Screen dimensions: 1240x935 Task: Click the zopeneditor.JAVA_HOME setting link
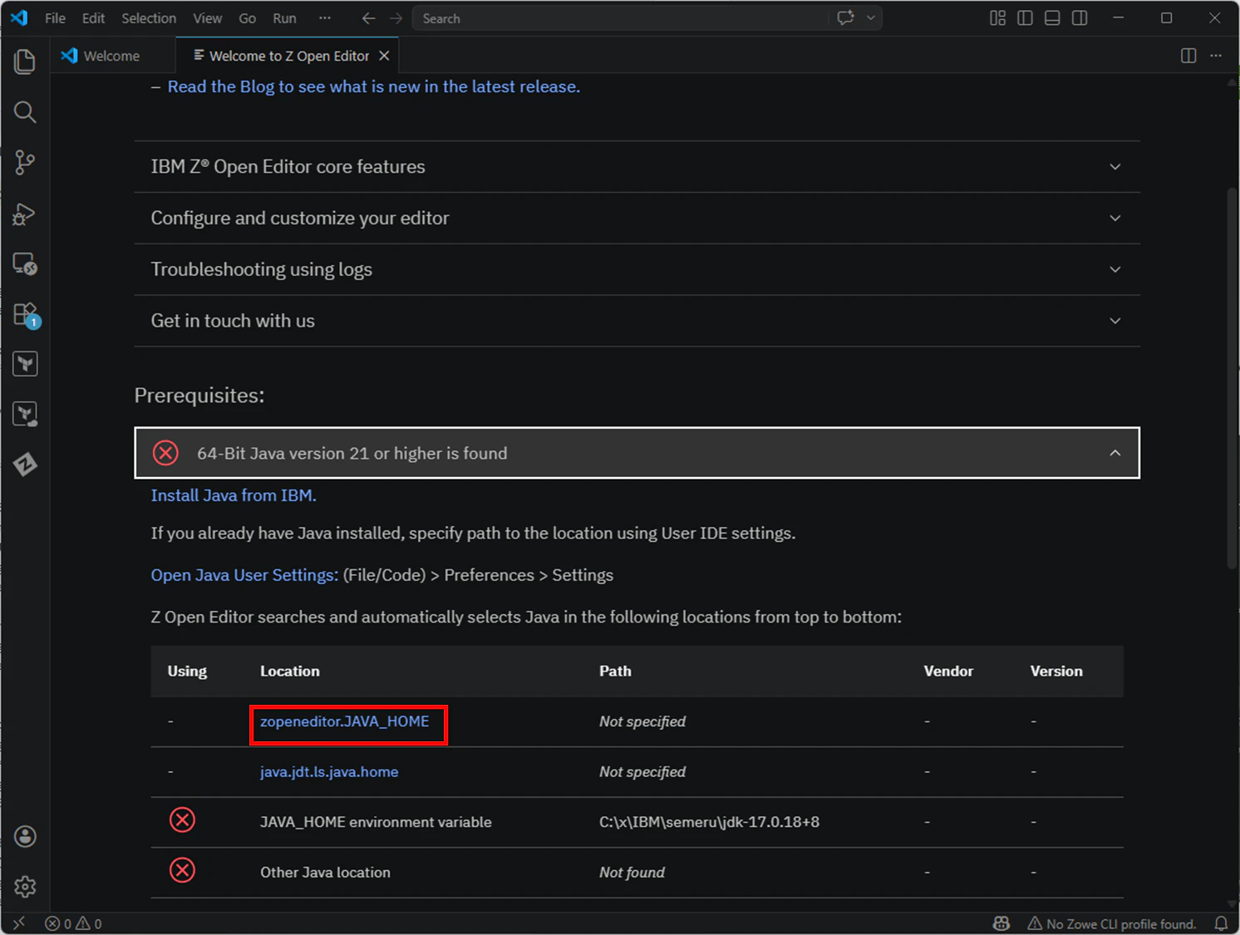click(x=345, y=721)
